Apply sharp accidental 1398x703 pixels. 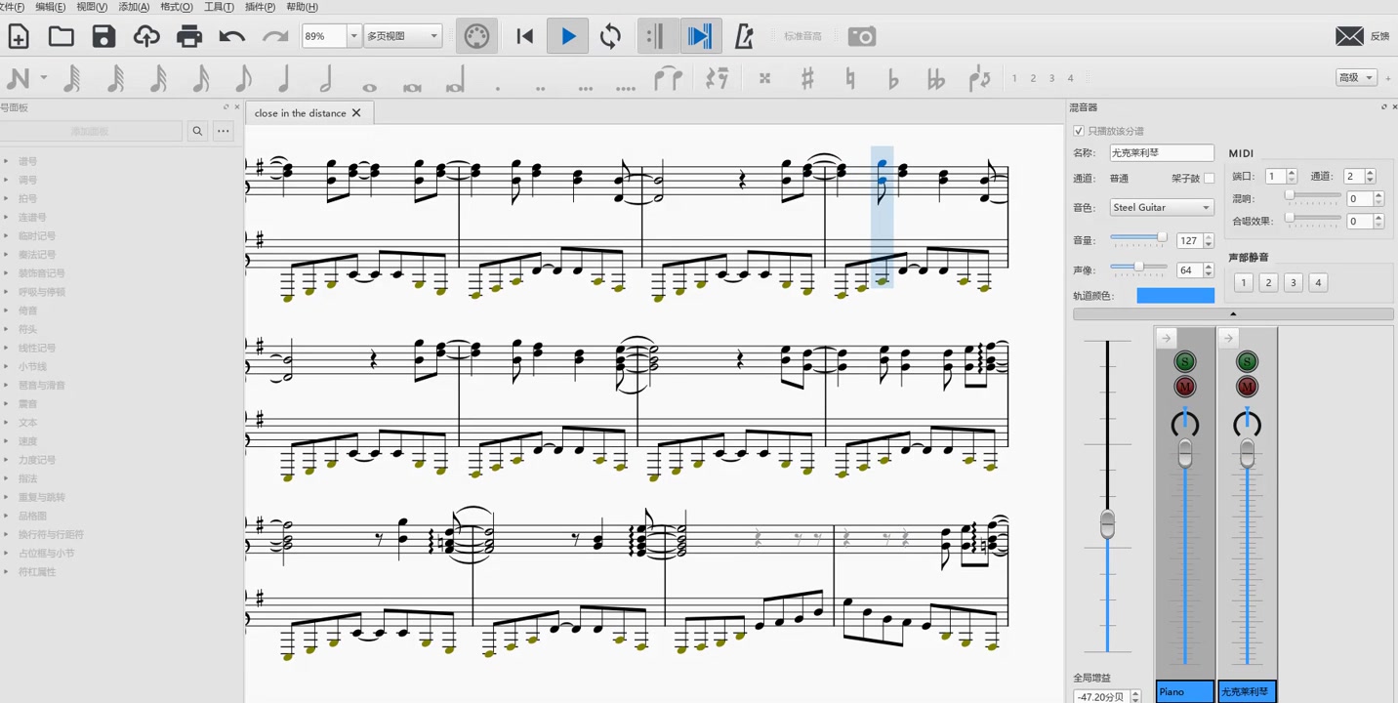point(807,78)
